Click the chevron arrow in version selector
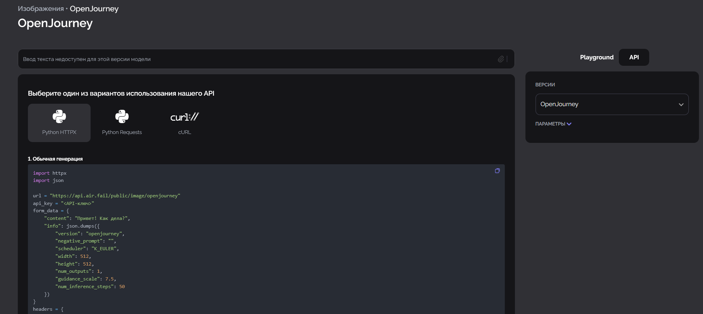The image size is (703, 314). pos(681,105)
